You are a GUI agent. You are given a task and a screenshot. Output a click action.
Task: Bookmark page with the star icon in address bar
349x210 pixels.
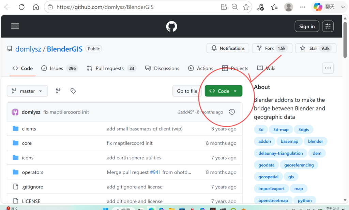(x=246, y=7)
